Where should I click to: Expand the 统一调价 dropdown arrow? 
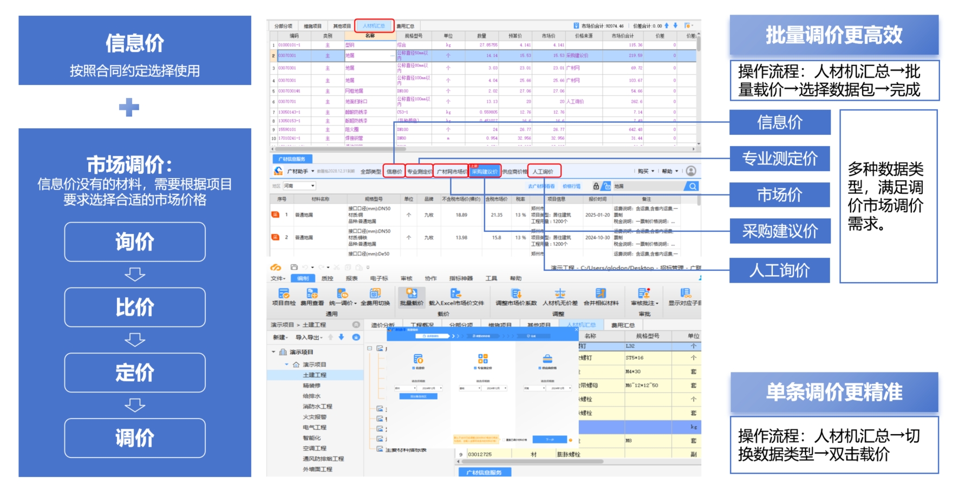click(355, 304)
